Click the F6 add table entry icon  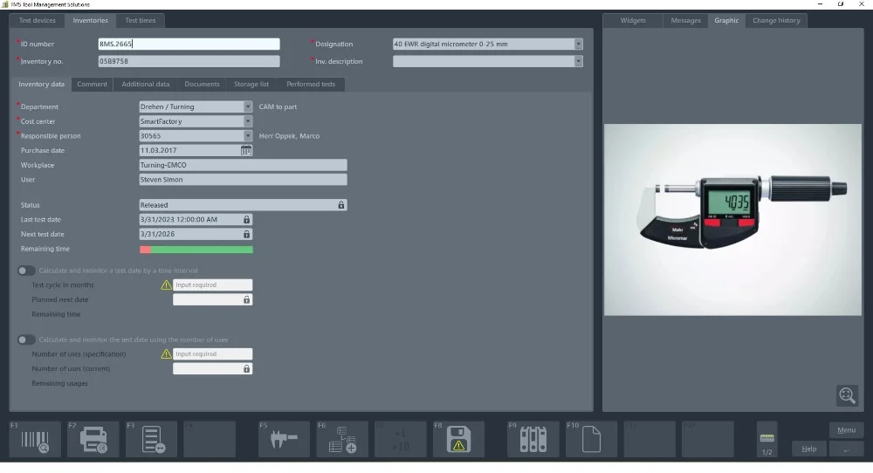pyautogui.click(x=342, y=440)
